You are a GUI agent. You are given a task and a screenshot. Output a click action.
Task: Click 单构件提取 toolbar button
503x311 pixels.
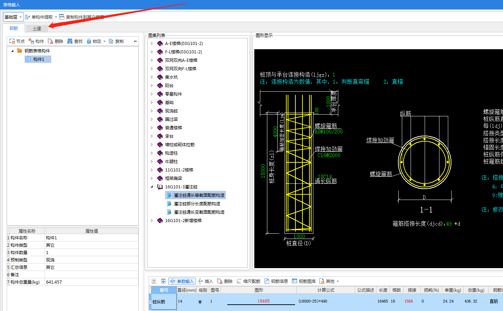coord(39,17)
